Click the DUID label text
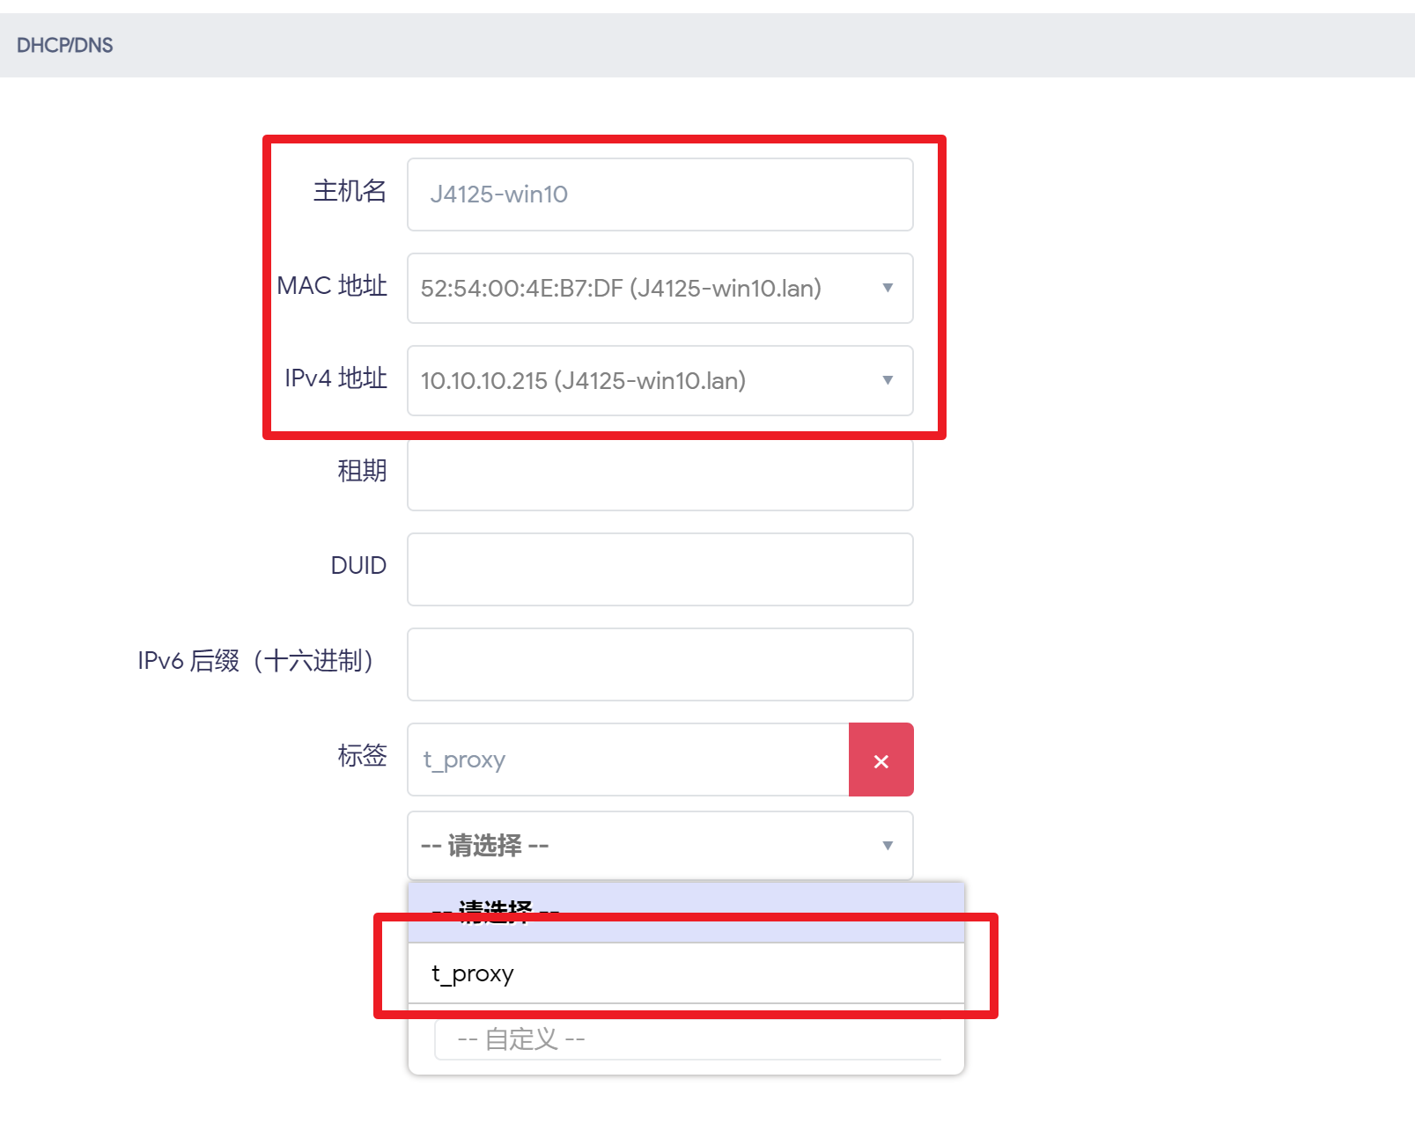 tap(358, 565)
